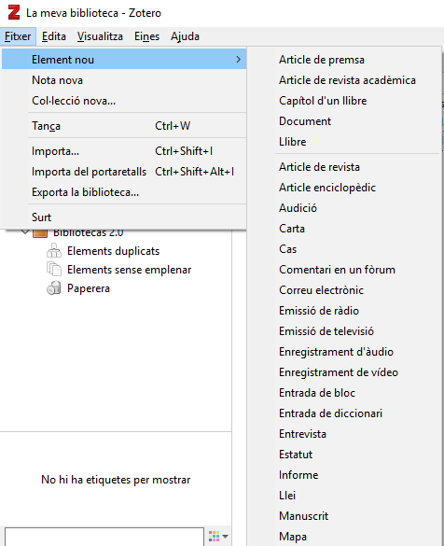This screenshot has width=444, height=546.
Task: Click the Bibliotecas 2.0 folder icon
Action: pos(40,232)
